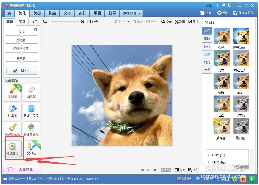Go to the home tab icon
259x185 pixels.
pos(9,13)
